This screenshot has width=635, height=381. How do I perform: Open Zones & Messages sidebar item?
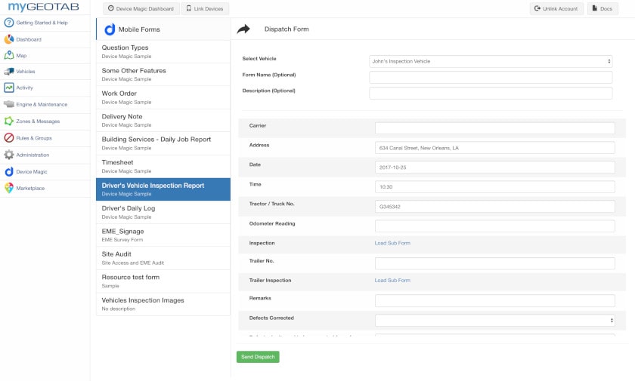(x=45, y=121)
